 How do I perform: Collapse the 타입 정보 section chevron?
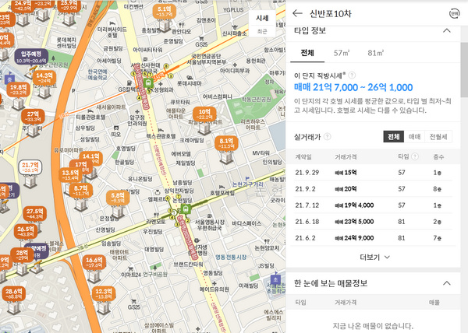point(446,30)
